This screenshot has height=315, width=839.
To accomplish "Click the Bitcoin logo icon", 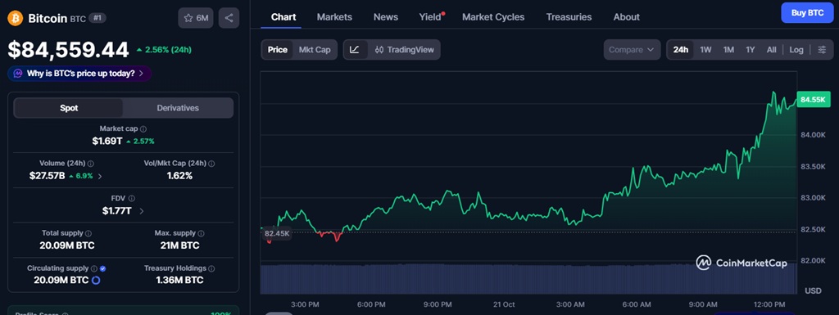I will (15, 18).
